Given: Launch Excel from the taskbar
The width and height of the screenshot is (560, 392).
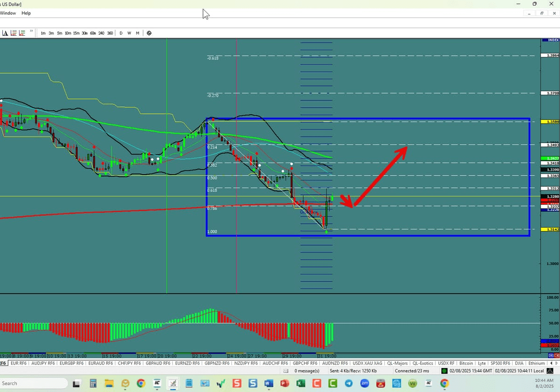Looking at the screenshot, I should click(x=300, y=384).
